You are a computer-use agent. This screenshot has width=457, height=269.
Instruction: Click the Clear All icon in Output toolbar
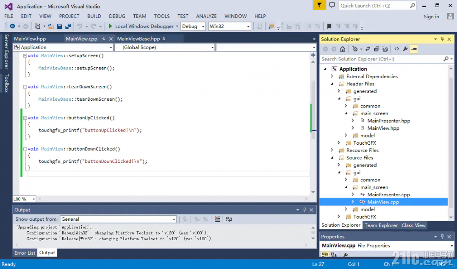tap(217, 219)
